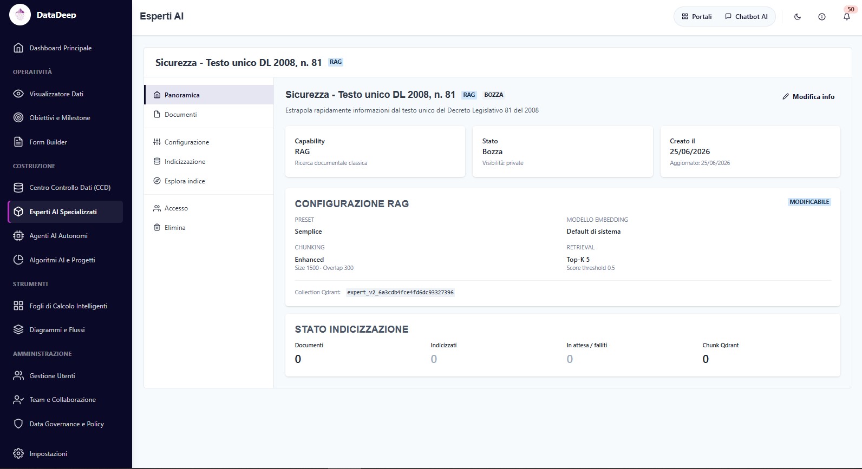
Task: Open Accesso section
Action: click(209, 208)
